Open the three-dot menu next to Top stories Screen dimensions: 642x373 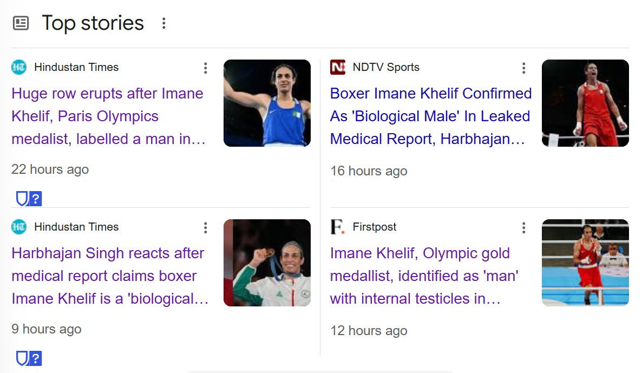tap(163, 23)
